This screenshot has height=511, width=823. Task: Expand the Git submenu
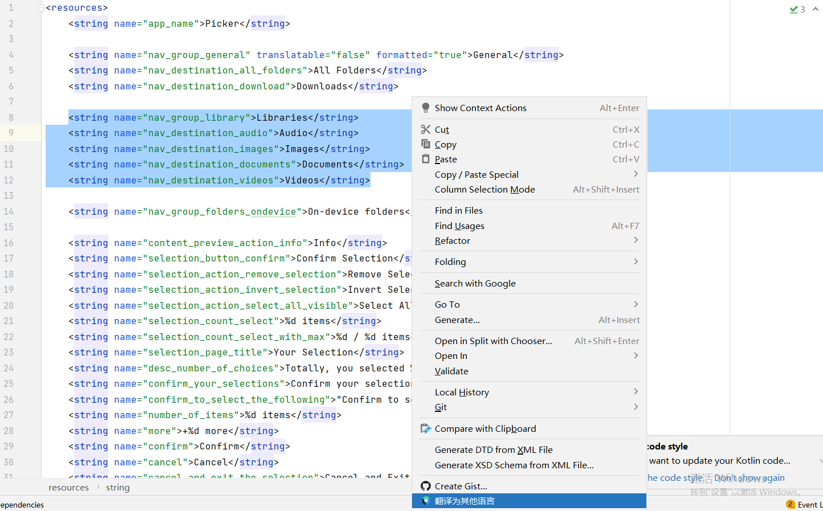tap(529, 407)
